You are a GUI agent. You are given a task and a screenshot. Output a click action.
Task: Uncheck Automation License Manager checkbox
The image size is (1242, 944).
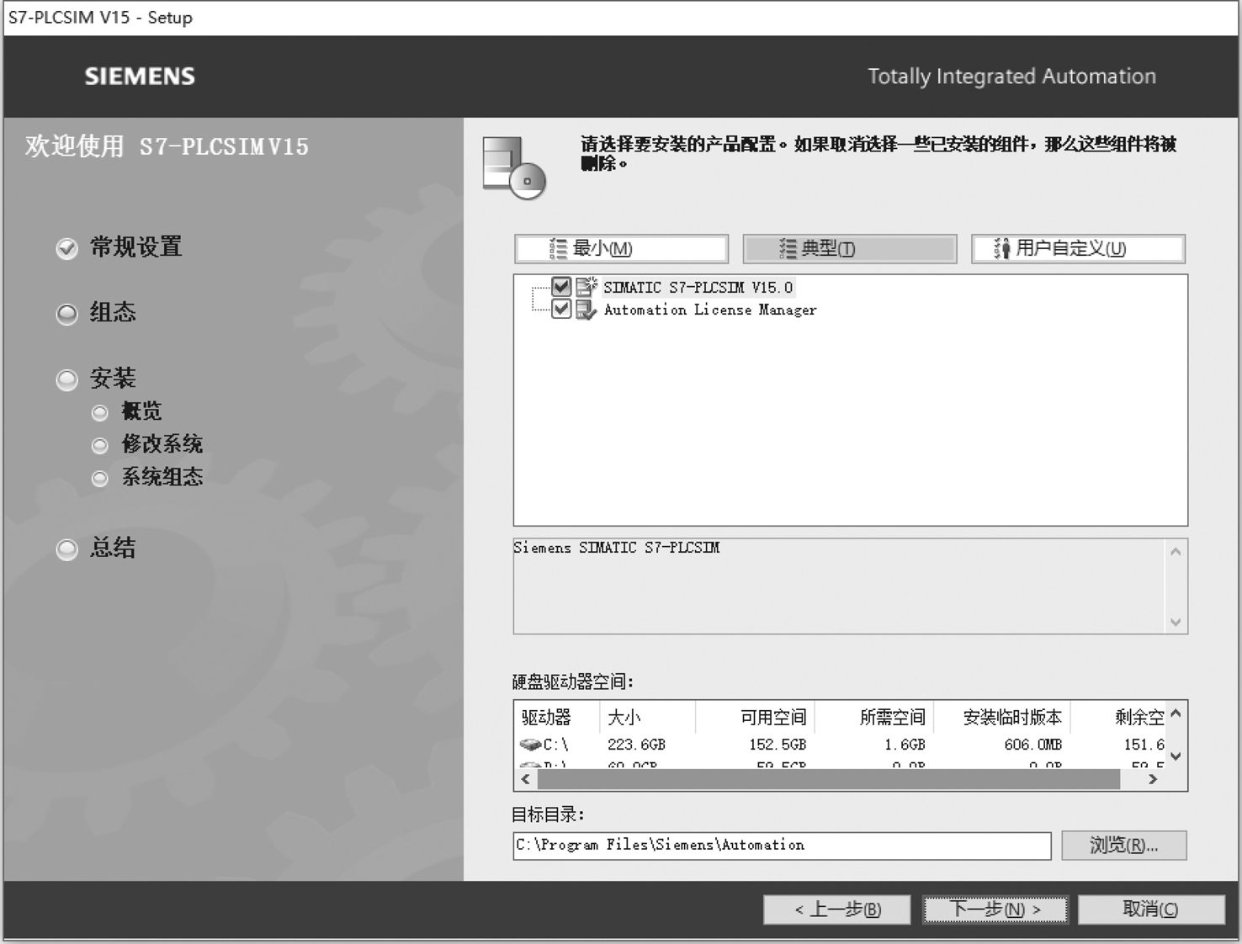561,310
